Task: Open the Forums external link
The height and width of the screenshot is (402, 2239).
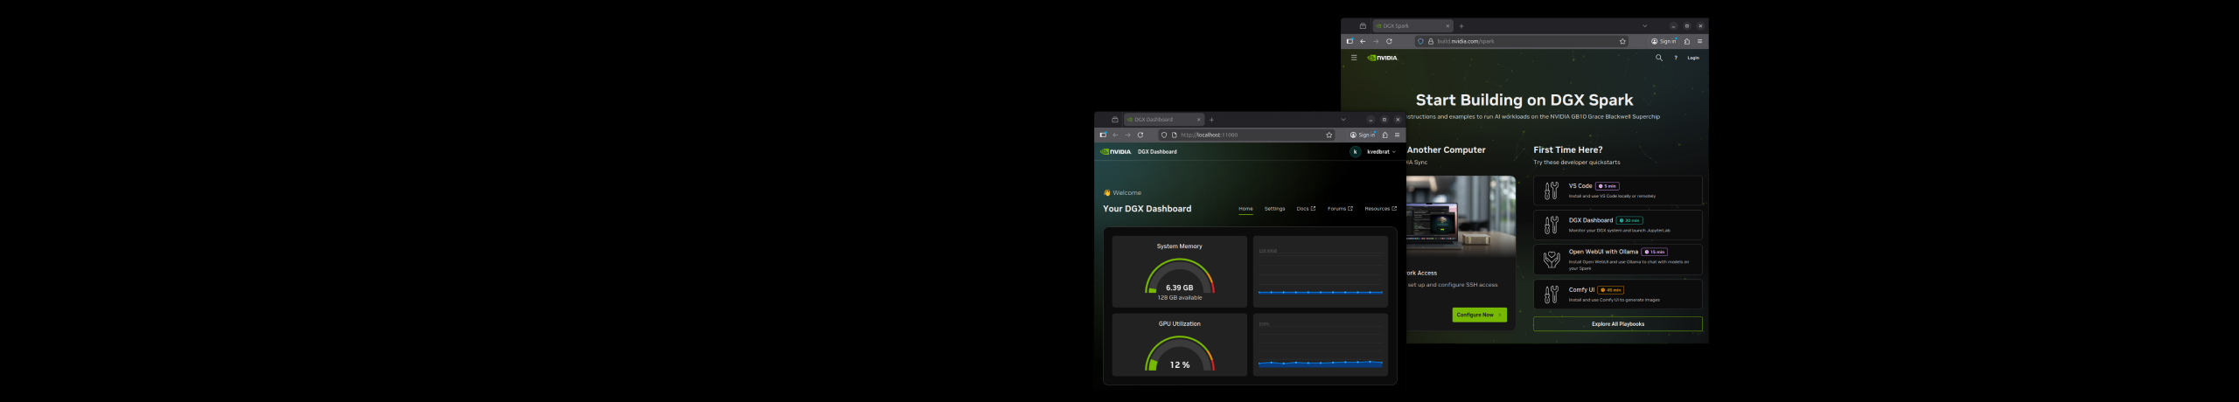Action: (1340, 209)
